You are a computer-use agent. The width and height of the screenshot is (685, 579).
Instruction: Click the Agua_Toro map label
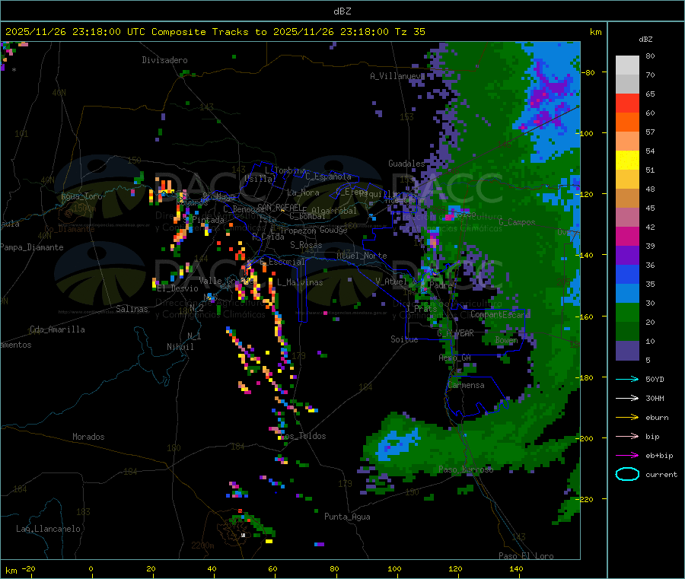click(x=81, y=196)
